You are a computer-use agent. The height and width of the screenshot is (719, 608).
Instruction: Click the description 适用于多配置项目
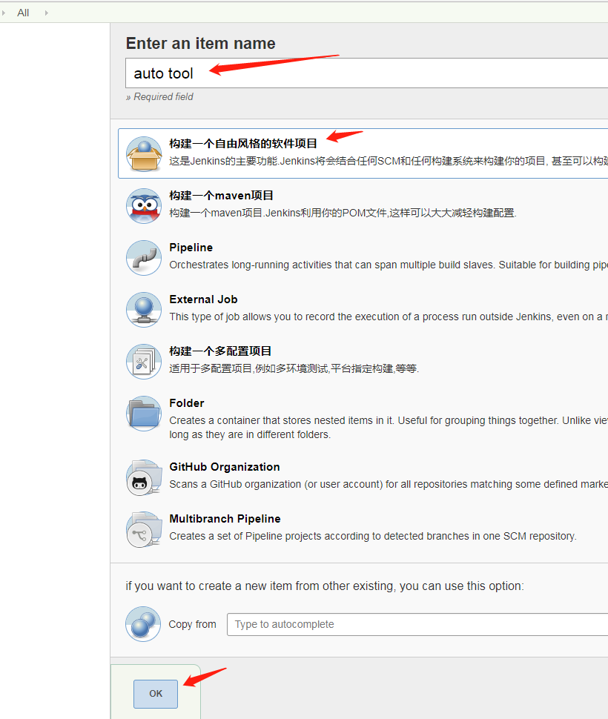(294, 368)
